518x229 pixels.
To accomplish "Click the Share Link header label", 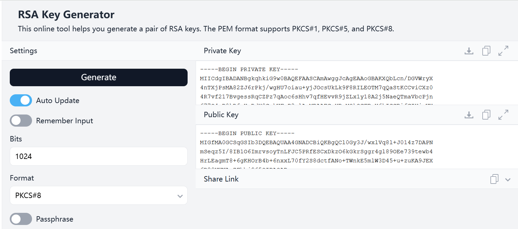I will click(x=221, y=179).
